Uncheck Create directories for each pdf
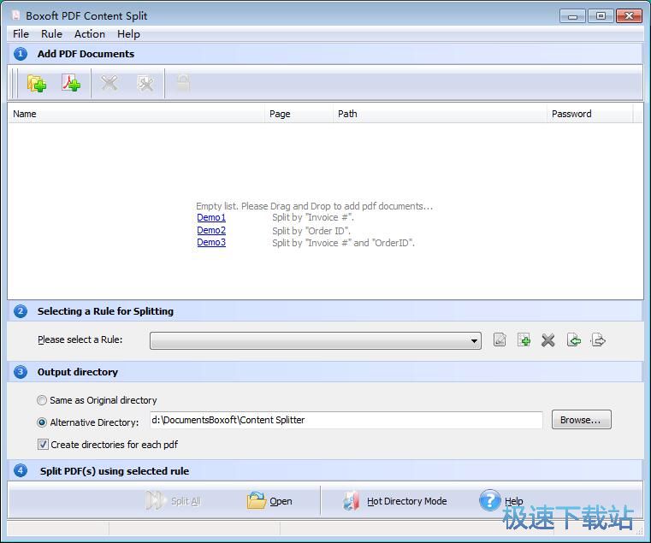Image resolution: width=651 pixels, height=543 pixels. (43, 445)
